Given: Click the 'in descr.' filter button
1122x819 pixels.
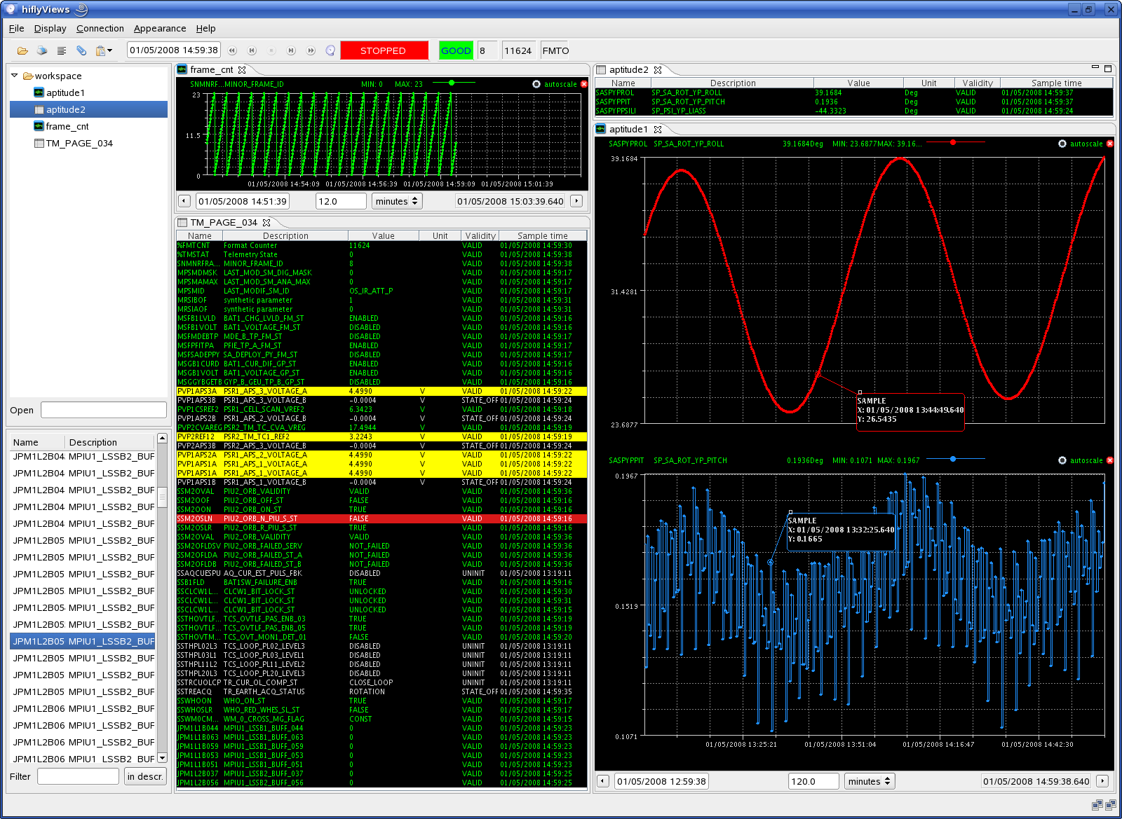Looking at the screenshot, I should pos(145,776).
